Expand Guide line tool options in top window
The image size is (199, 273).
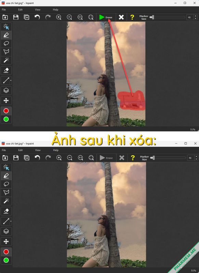click(11, 81)
